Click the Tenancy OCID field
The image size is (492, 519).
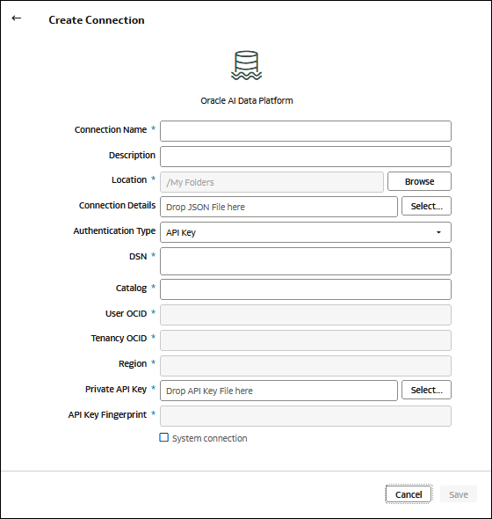[306, 340]
